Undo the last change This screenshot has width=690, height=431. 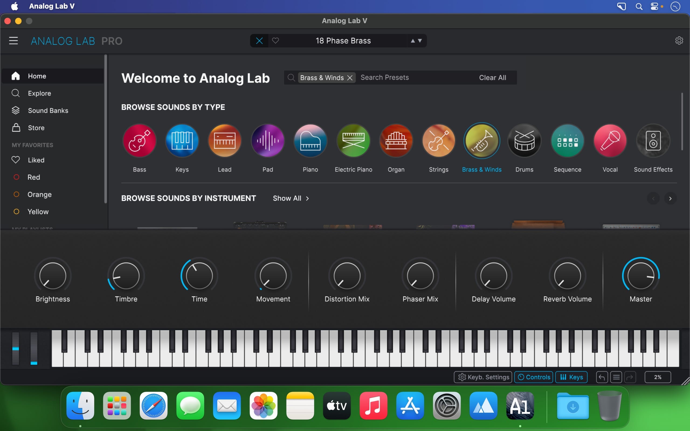(602, 377)
